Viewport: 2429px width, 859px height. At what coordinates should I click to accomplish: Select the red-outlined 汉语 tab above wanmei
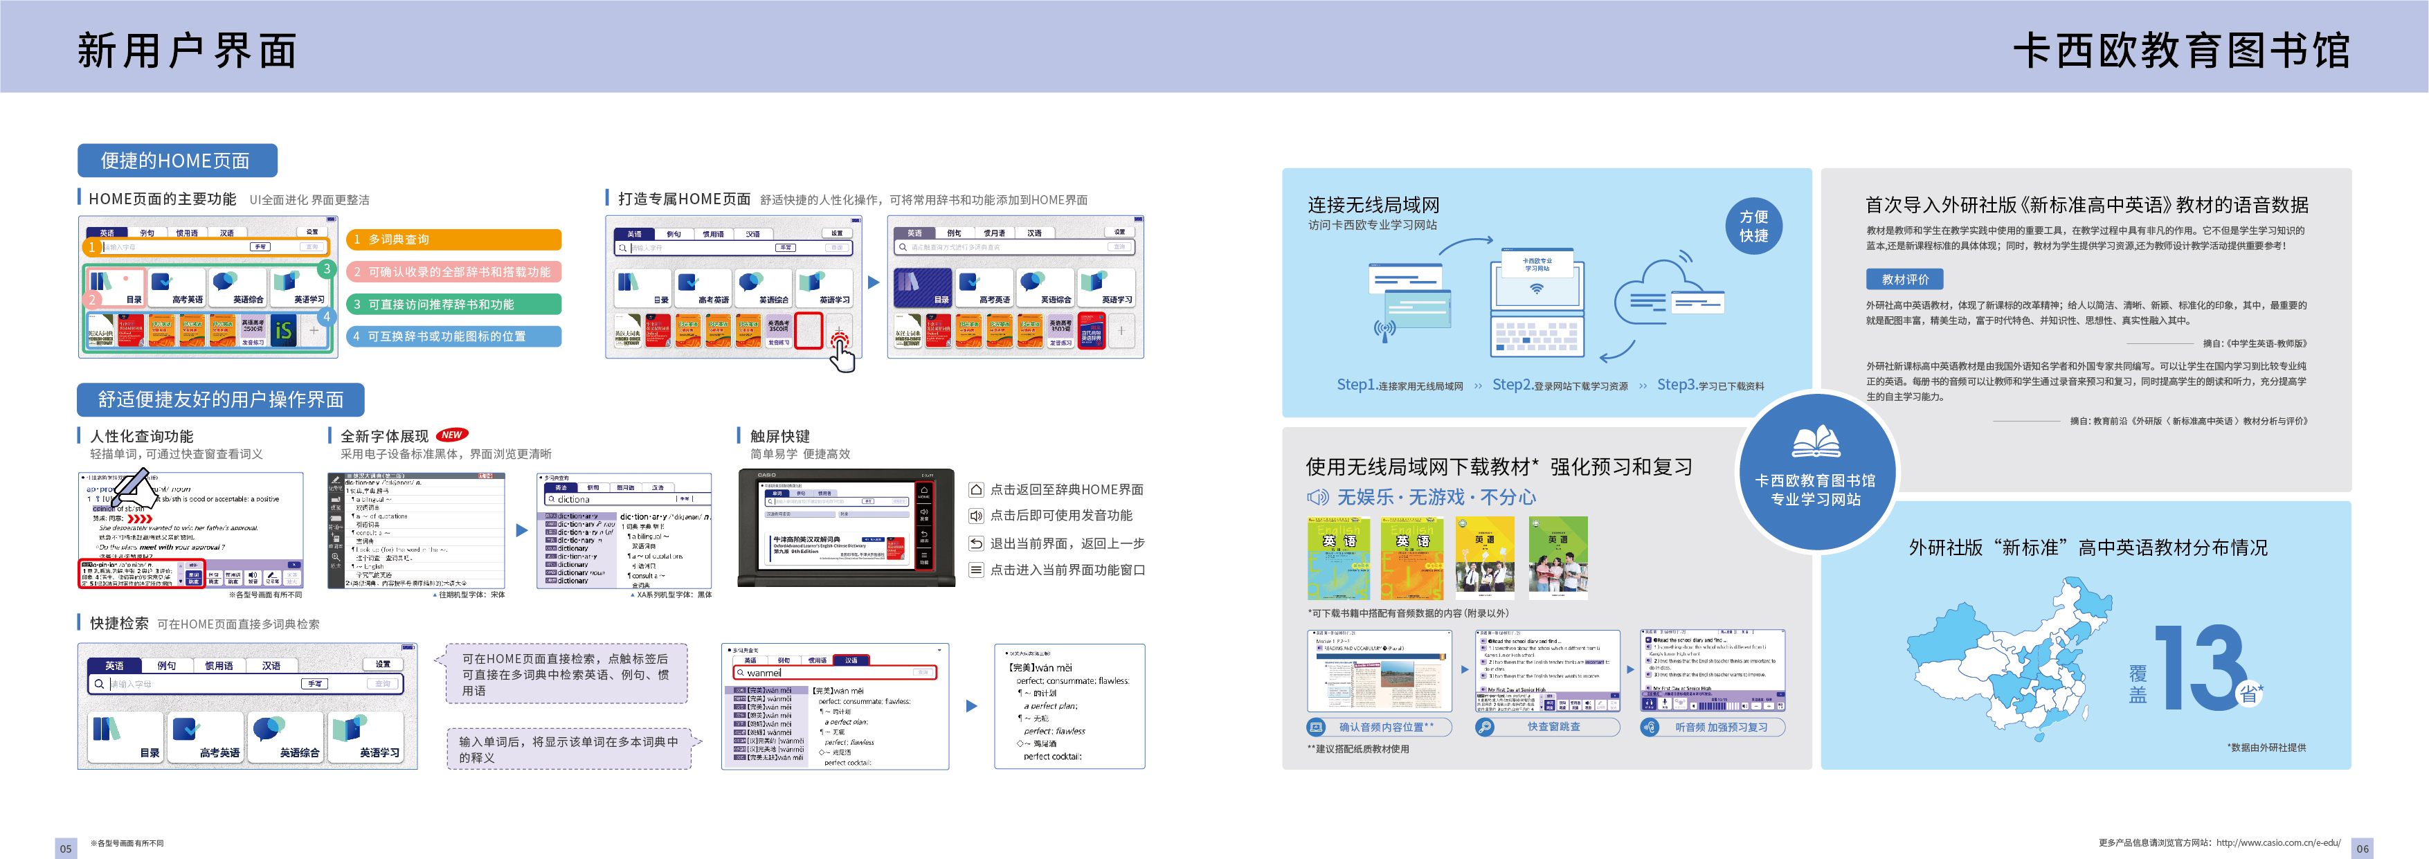(851, 660)
